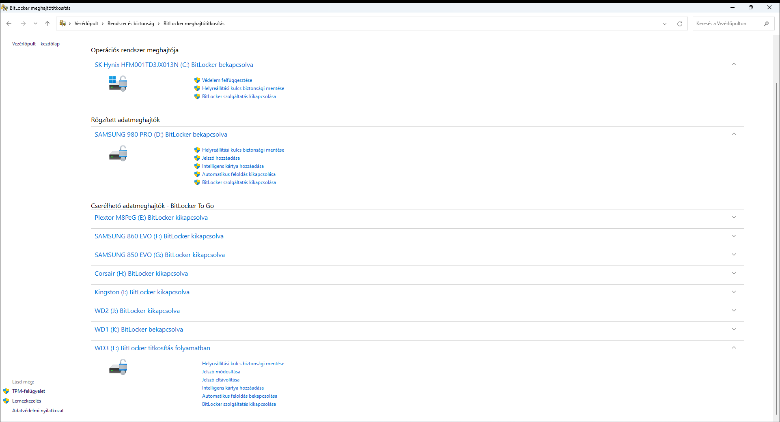Viewport: 780px width, 422px height.
Task: Open Lemezkezelés link
Action: point(26,401)
